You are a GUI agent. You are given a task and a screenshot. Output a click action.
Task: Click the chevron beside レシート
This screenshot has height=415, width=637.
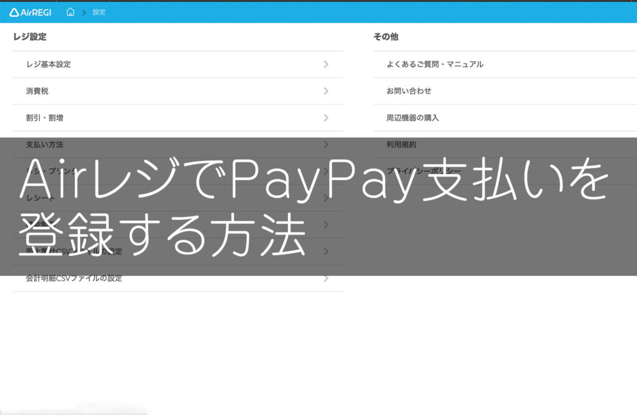326,198
